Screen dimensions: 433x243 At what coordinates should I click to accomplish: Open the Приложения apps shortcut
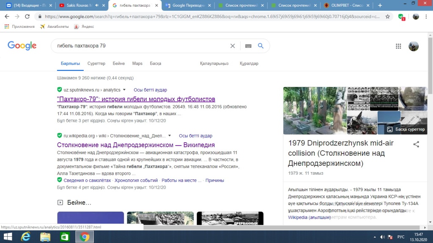coord(19,27)
